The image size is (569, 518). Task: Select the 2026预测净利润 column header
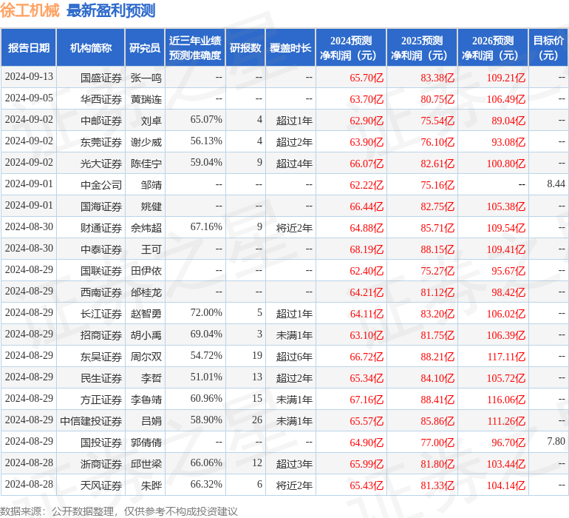pyautogui.click(x=493, y=47)
